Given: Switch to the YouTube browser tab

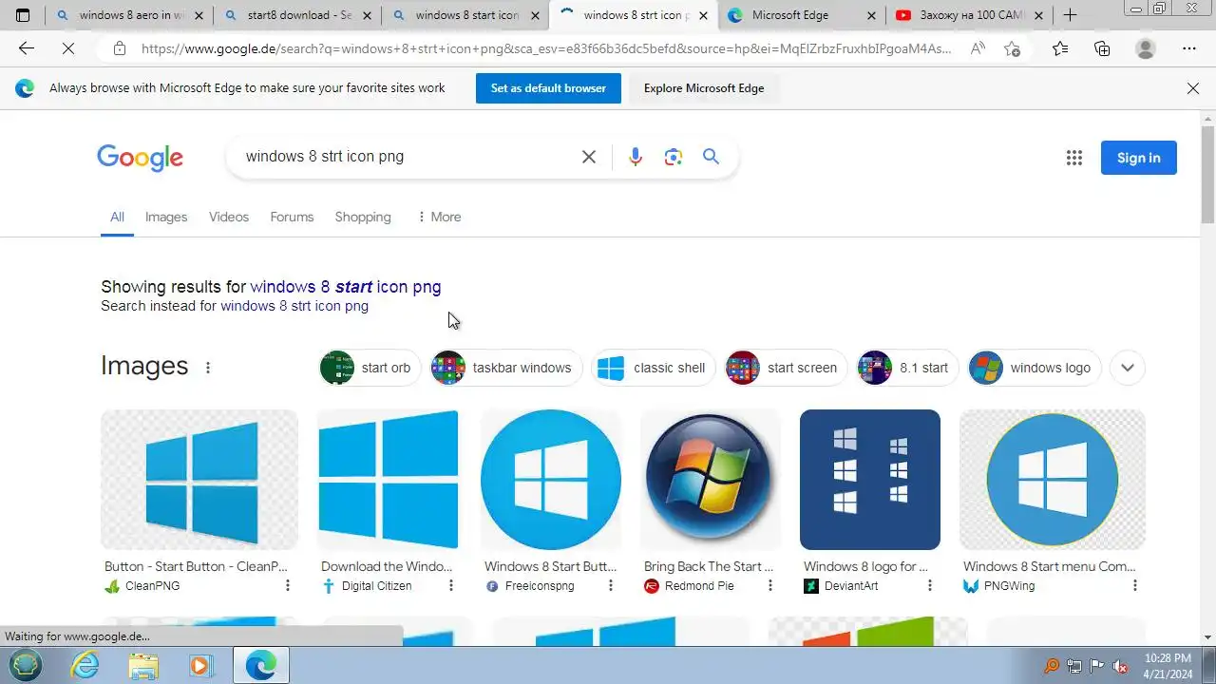Looking at the screenshot, I should pos(970,15).
